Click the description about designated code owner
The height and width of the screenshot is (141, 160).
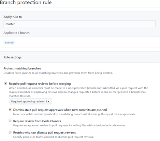coord(69,125)
